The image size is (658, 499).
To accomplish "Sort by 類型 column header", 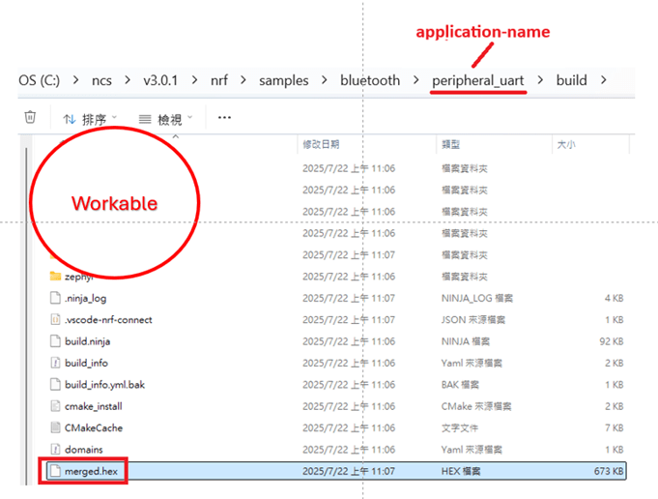I will click(450, 144).
